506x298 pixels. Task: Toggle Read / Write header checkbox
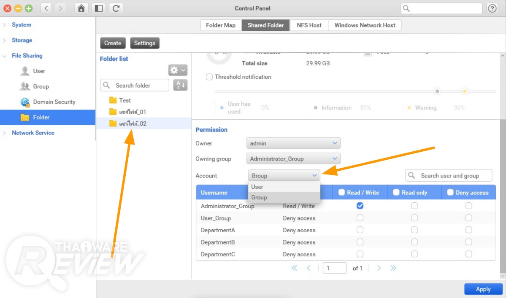pyautogui.click(x=341, y=192)
